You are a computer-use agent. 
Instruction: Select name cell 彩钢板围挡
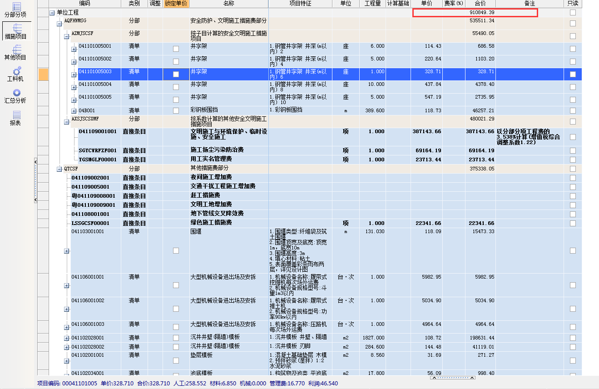click(205, 110)
